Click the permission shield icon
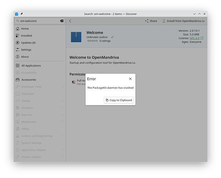 tap(73, 82)
